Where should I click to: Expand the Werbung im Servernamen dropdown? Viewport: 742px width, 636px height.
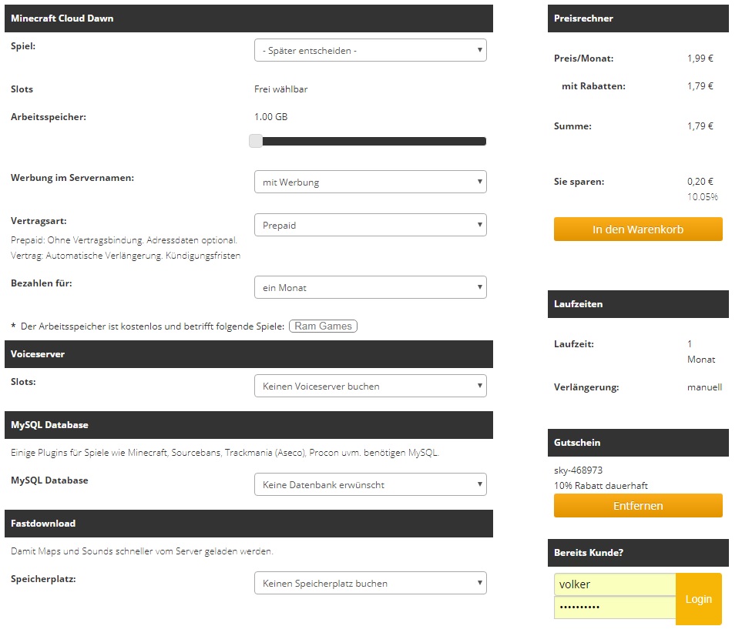370,182
